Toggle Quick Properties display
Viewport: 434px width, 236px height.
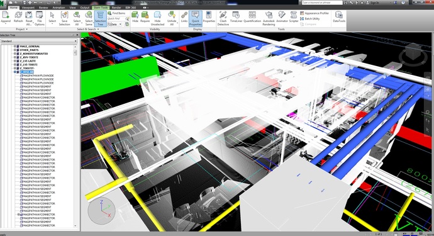pos(196,18)
